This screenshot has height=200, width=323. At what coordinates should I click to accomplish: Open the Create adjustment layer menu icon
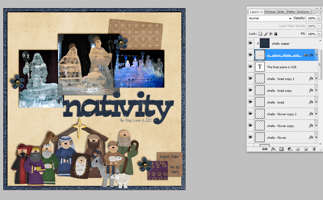tap(290, 149)
